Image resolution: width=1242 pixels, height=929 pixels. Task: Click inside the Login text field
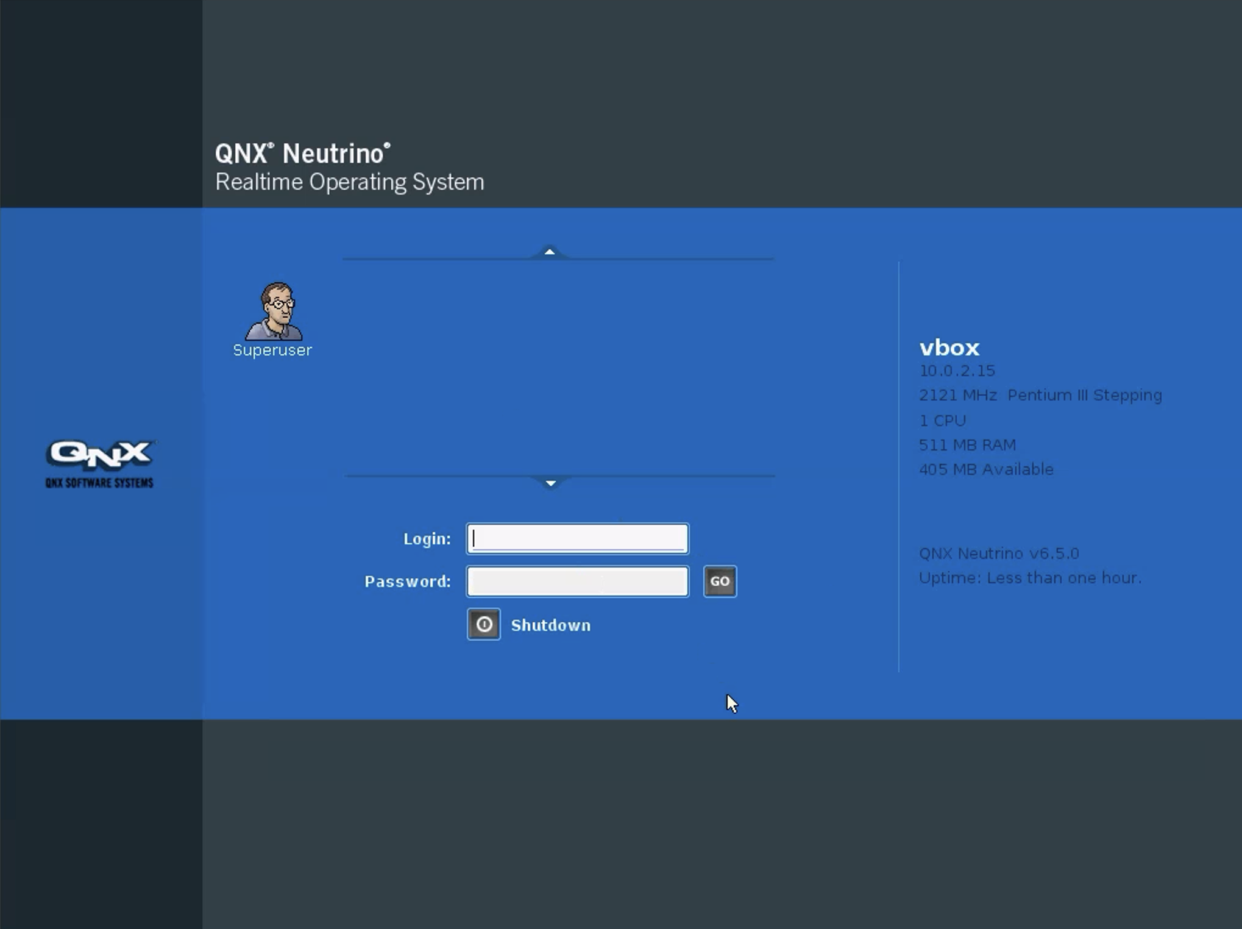577,538
